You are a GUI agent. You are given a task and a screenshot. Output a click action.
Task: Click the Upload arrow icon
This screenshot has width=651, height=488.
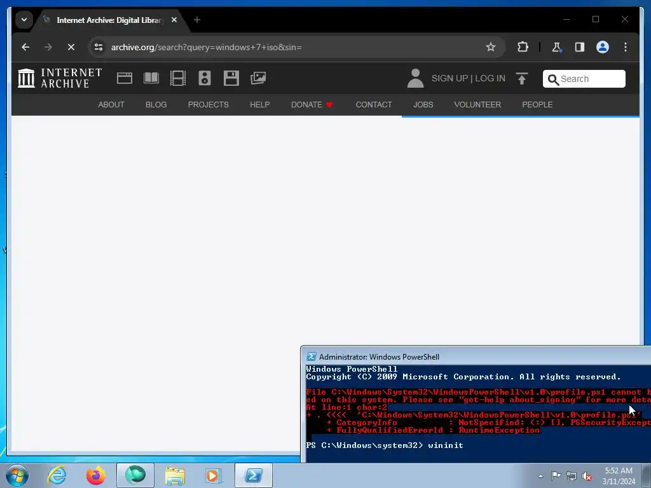[522, 78]
